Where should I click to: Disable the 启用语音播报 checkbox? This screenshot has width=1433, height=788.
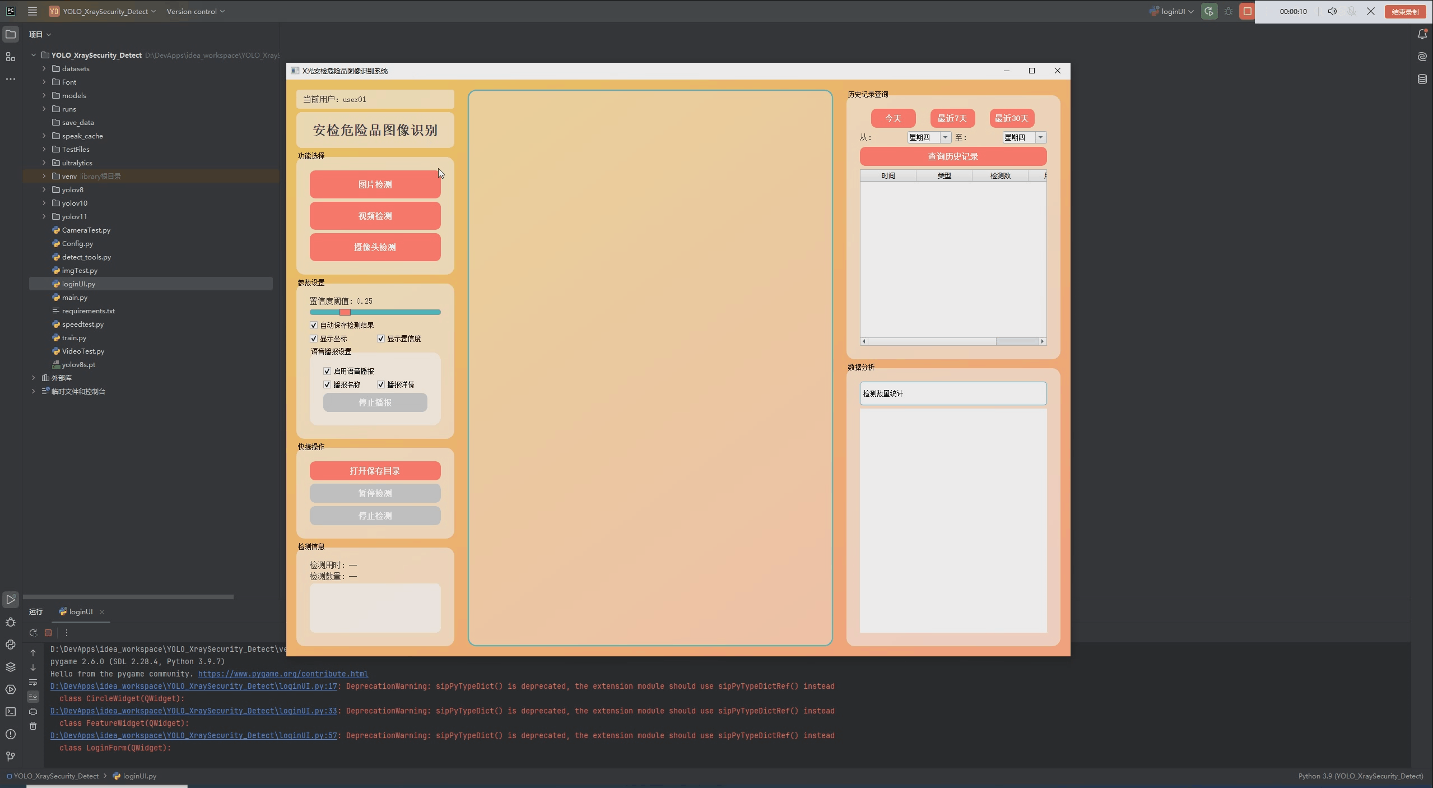(x=327, y=371)
